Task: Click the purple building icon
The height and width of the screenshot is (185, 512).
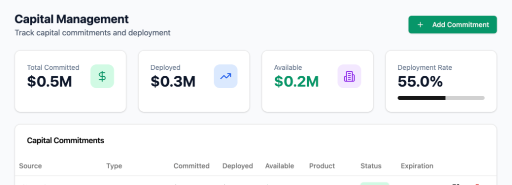Action: tap(349, 76)
